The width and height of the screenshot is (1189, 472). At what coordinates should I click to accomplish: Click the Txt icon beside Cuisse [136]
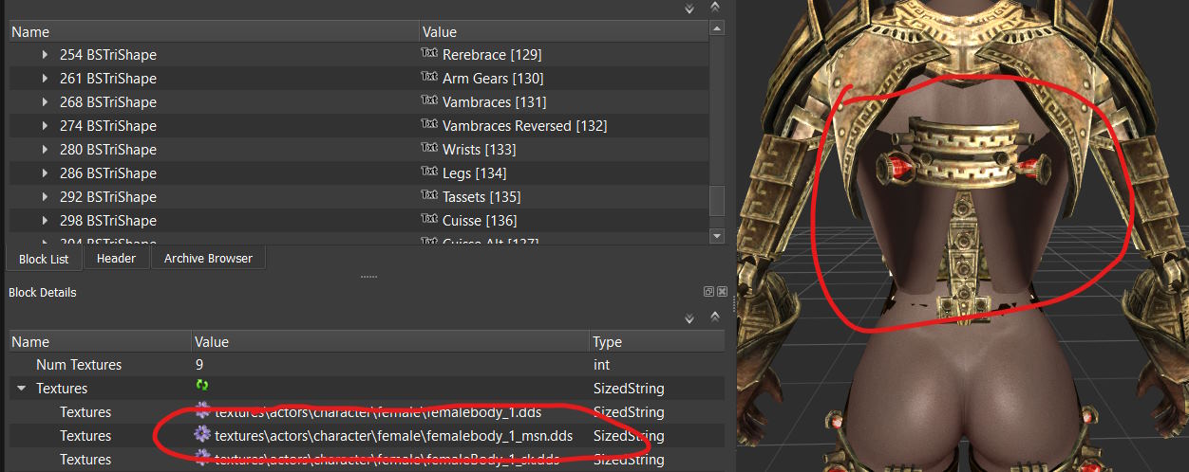pos(429,220)
